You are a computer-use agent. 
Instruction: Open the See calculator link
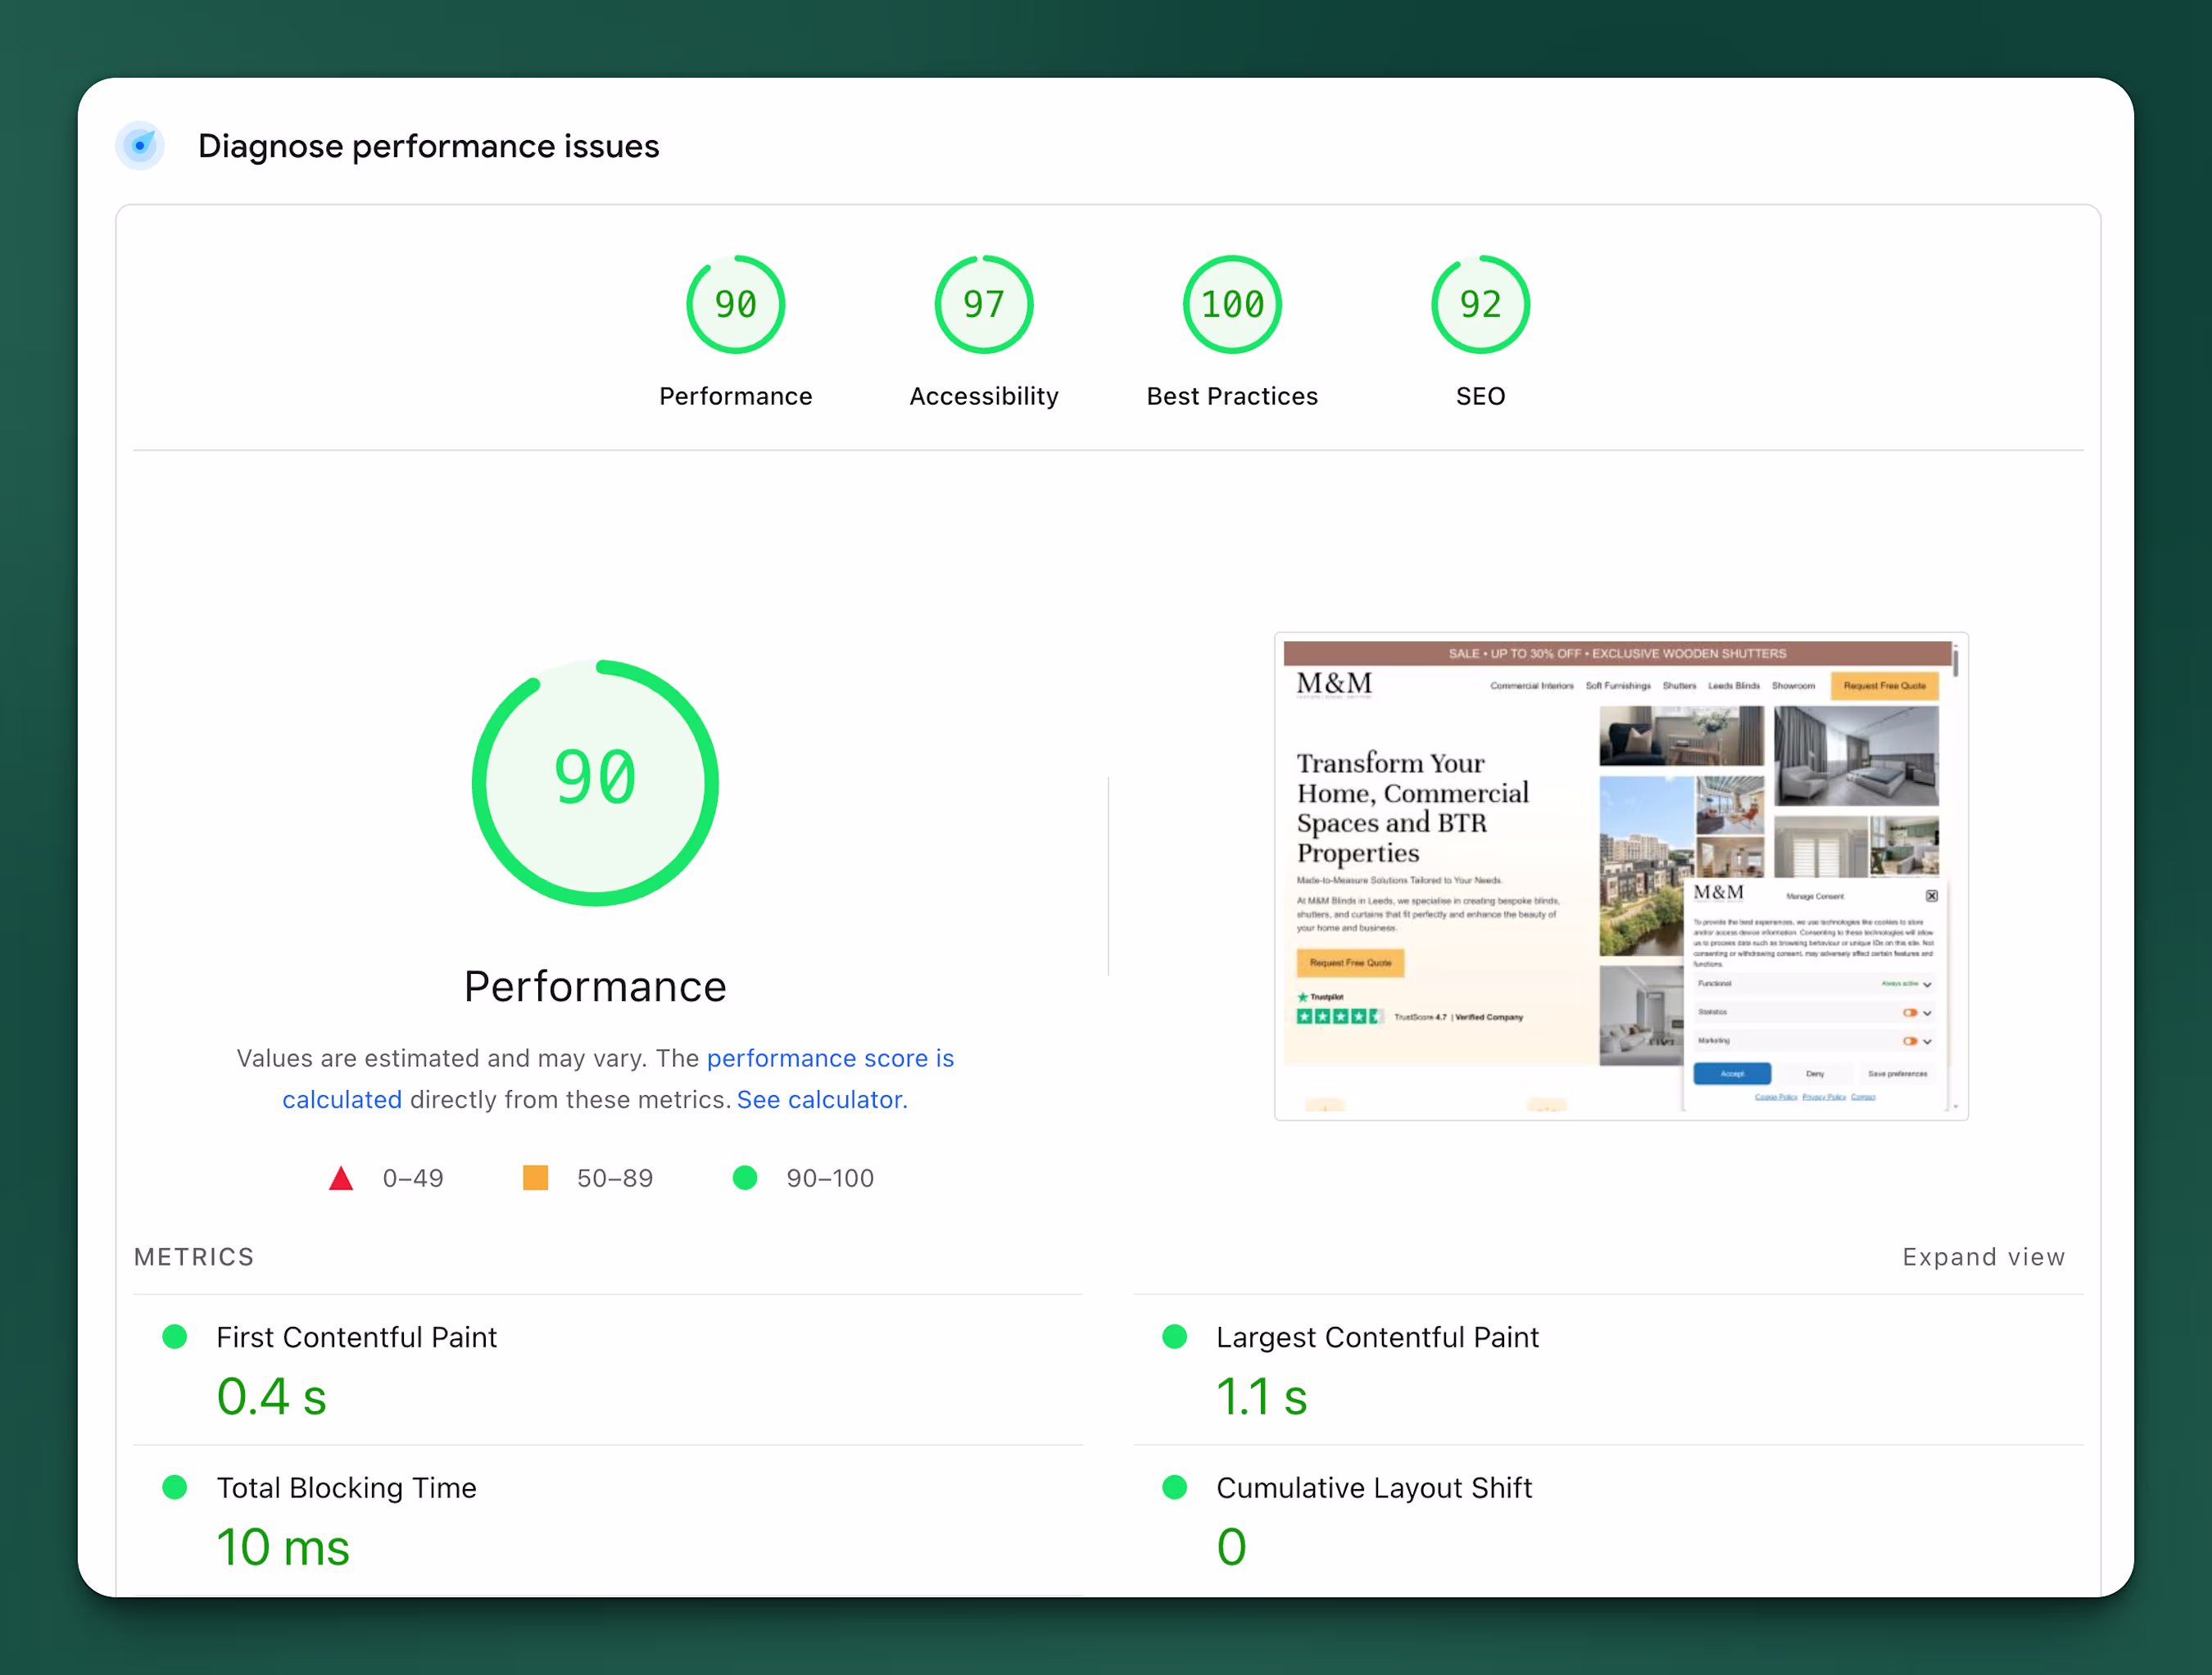pyautogui.click(x=821, y=1099)
